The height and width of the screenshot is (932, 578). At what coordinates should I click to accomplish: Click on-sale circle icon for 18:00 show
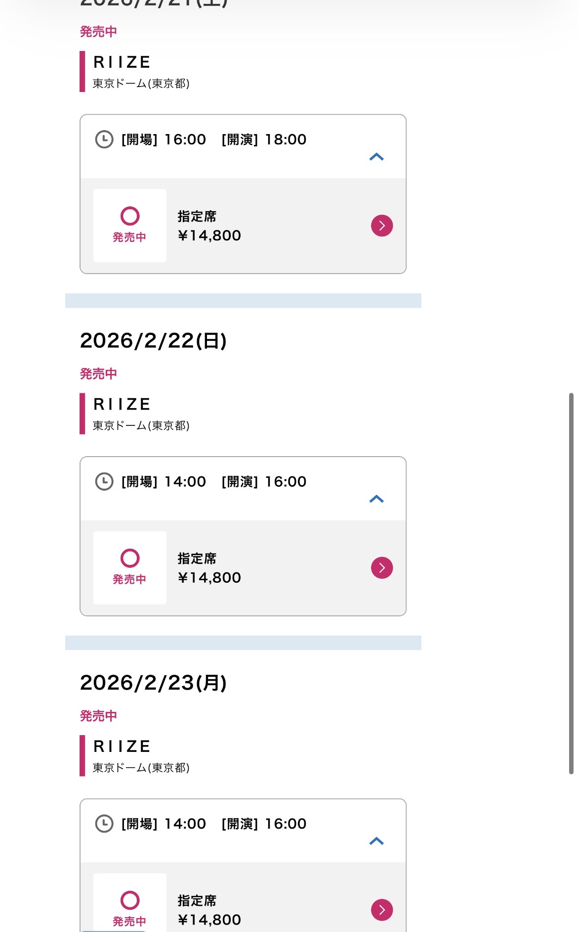point(130,216)
